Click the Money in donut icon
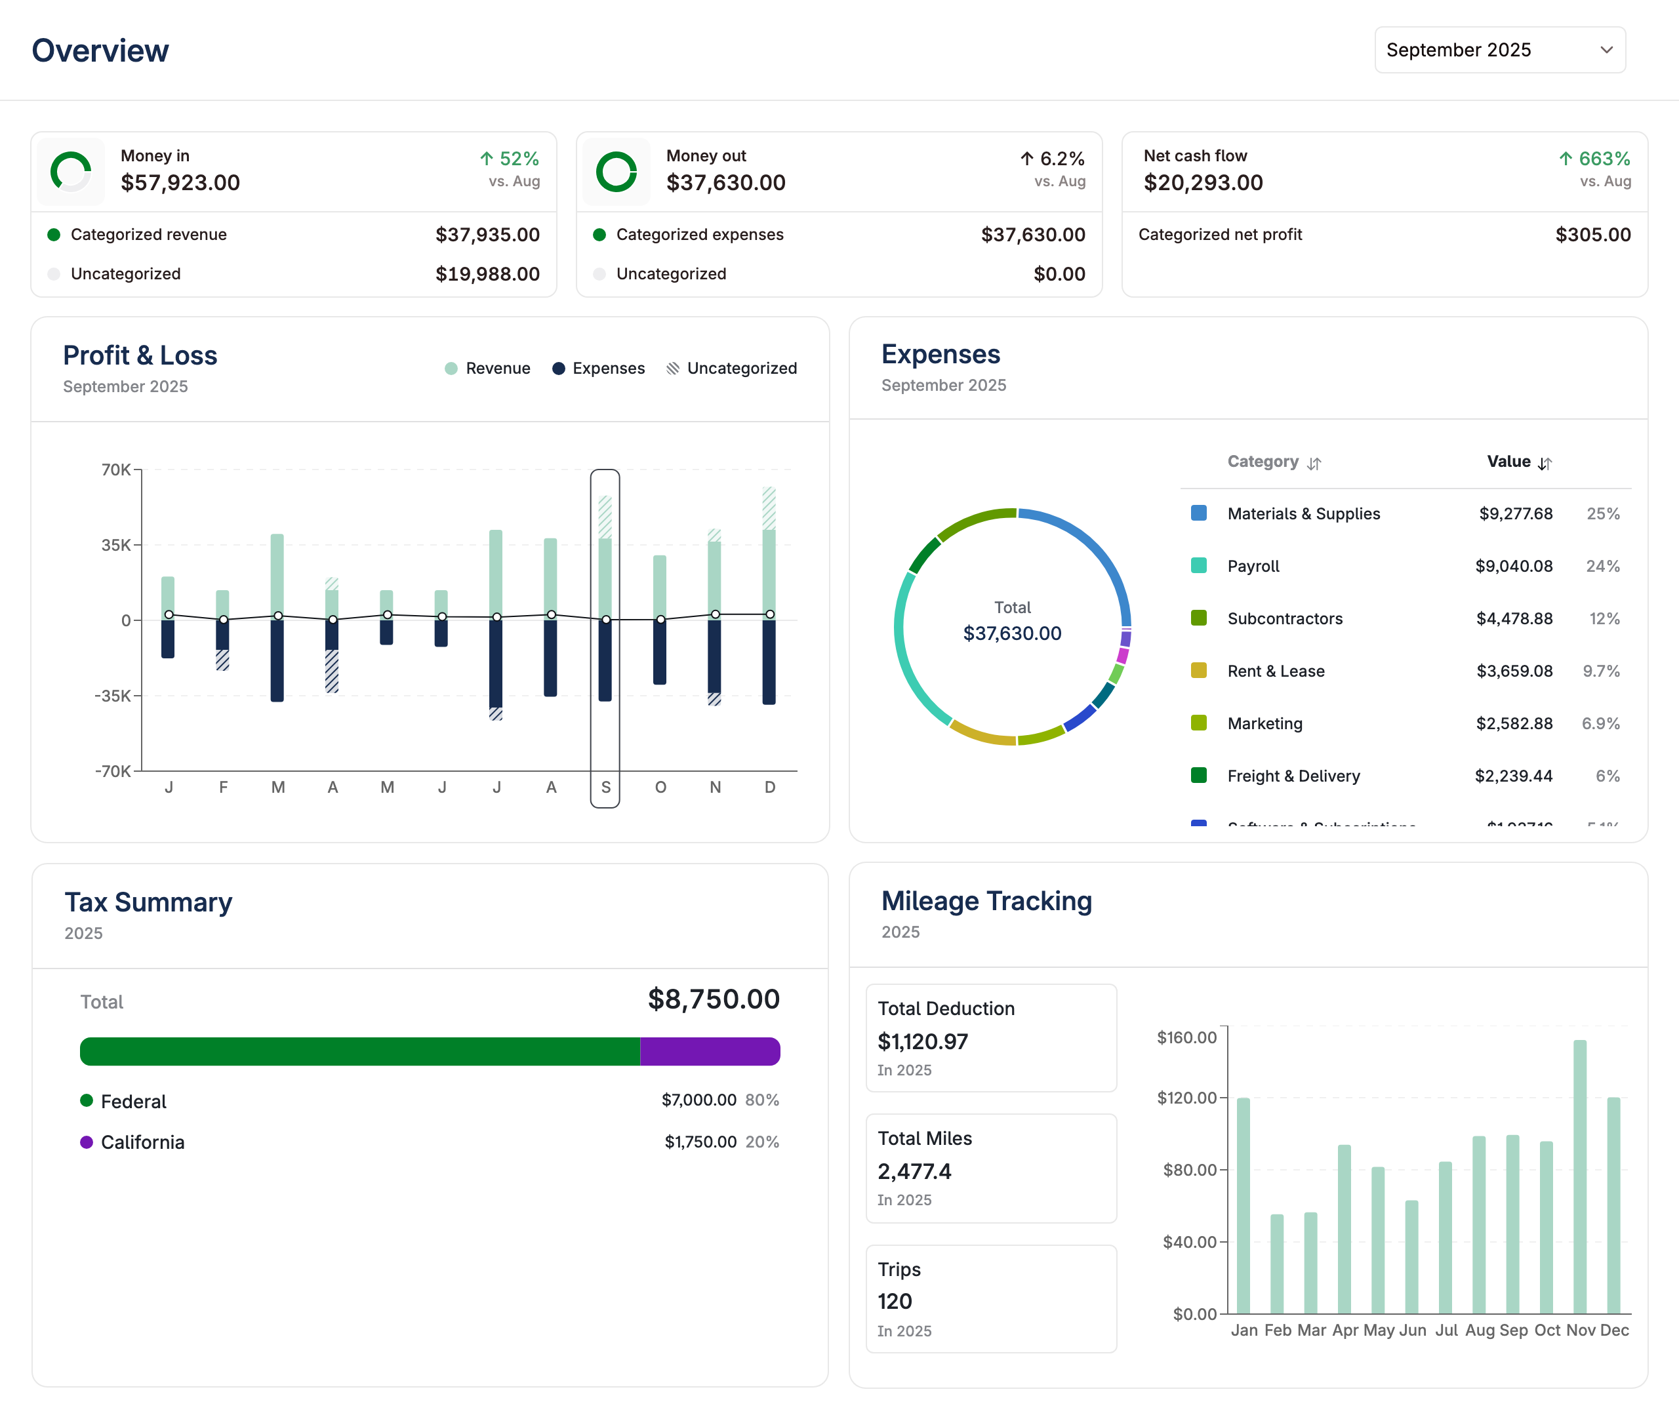The height and width of the screenshot is (1419, 1679). (71, 171)
